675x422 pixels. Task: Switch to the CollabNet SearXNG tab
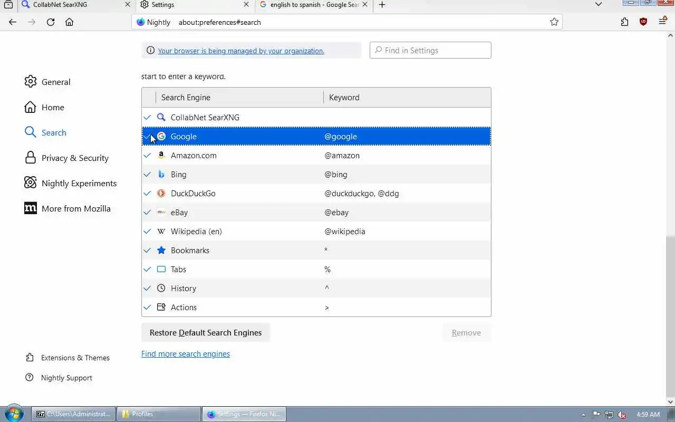coord(76,5)
